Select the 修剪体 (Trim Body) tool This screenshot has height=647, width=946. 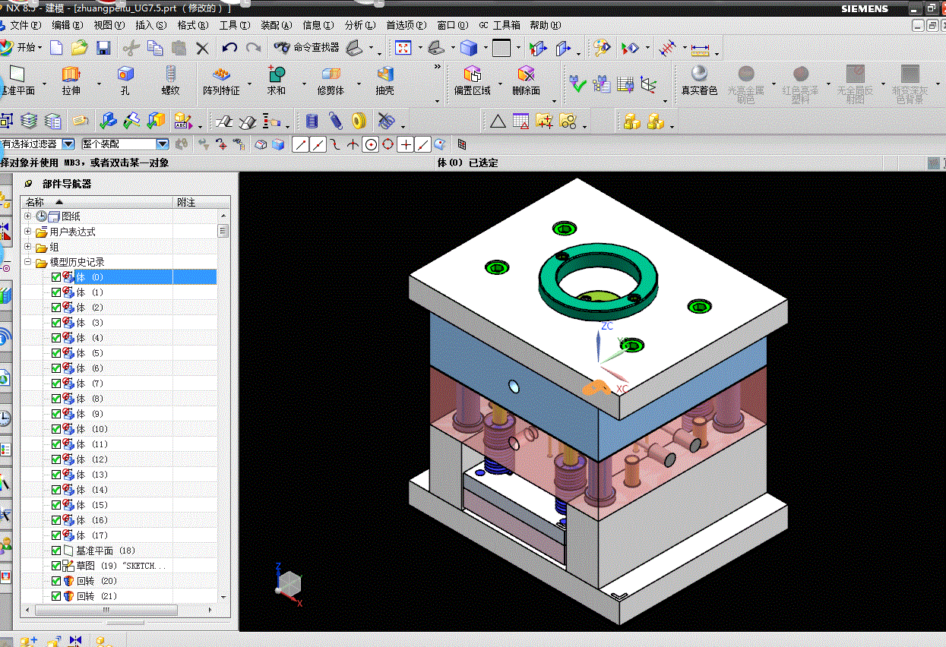(331, 81)
